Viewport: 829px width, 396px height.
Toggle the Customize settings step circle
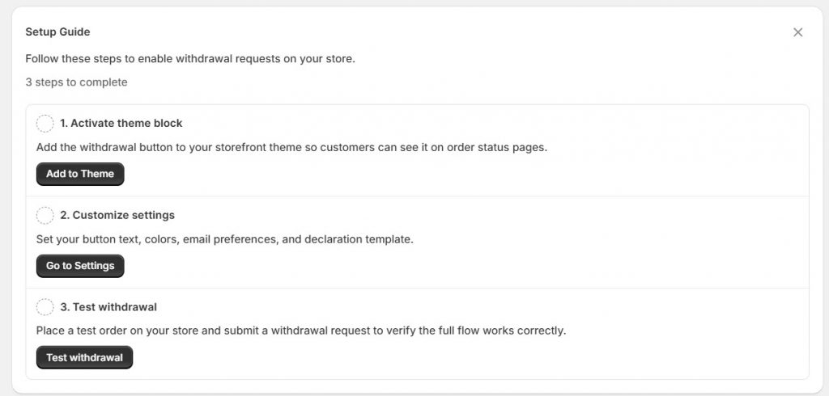pos(45,216)
